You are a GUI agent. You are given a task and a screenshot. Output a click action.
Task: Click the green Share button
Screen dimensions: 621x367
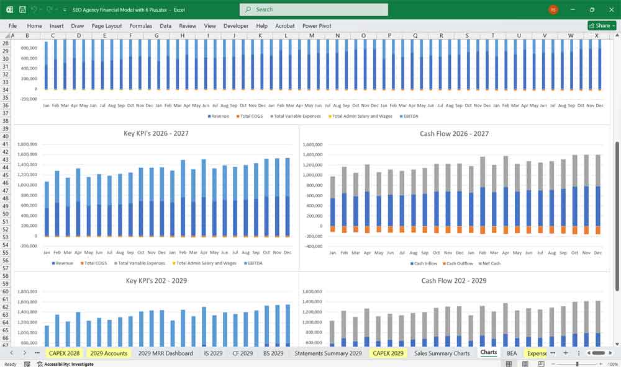click(599, 25)
